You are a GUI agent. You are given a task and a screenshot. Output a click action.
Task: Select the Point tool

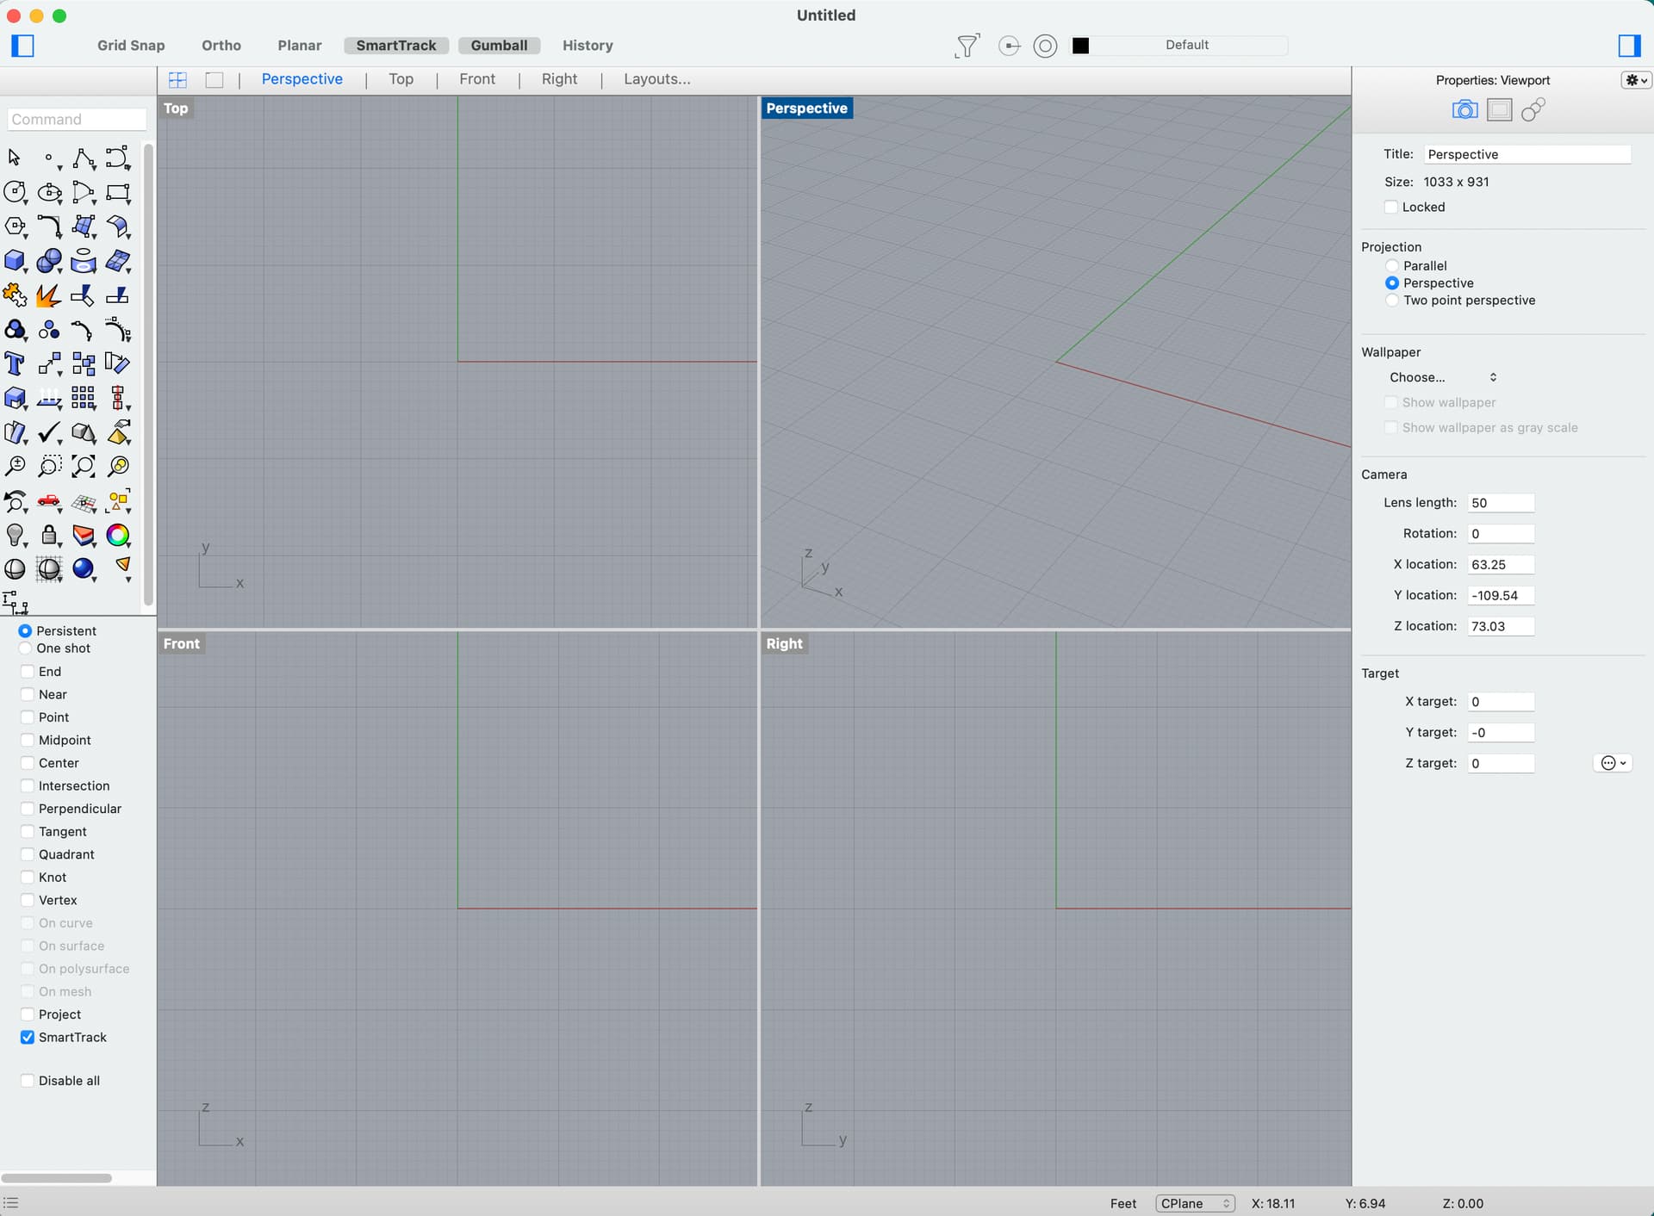point(49,158)
